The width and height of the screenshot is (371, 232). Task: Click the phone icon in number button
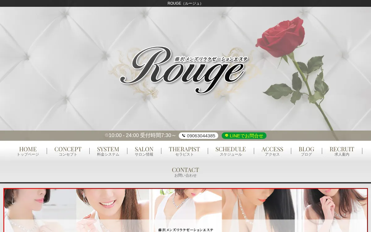(184, 135)
